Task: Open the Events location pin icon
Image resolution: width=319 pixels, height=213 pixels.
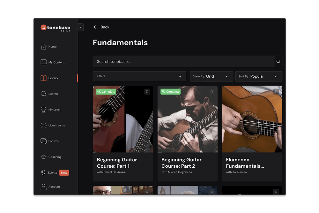Action: [x=43, y=173]
